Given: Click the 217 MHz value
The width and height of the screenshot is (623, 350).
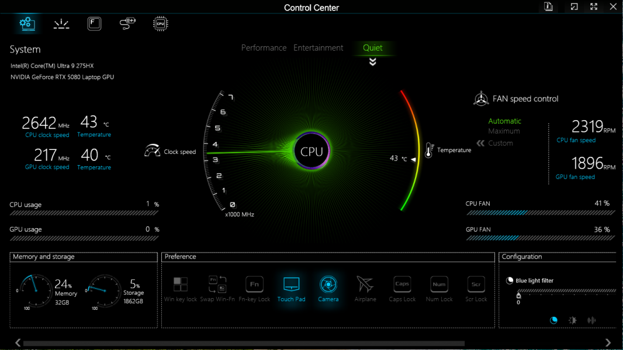Looking at the screenshot, I should pyautogui.click(x=51, y=155).
